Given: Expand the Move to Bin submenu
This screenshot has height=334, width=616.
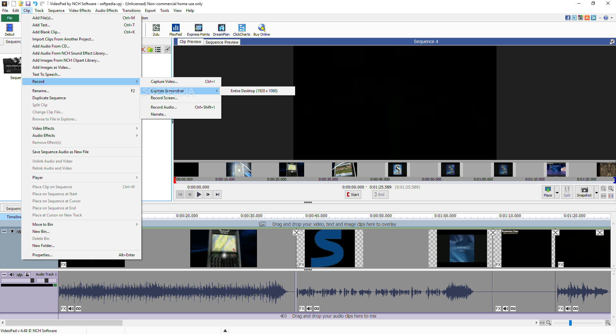Looking at the screenshot, I should [81, 224].
